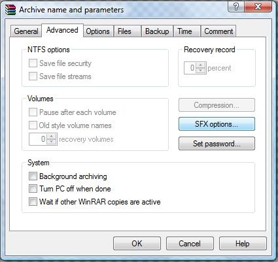Image resolution: width=278 pixels, height=262 pixels.
Task: Switch to the General tab
Action: 26,31
